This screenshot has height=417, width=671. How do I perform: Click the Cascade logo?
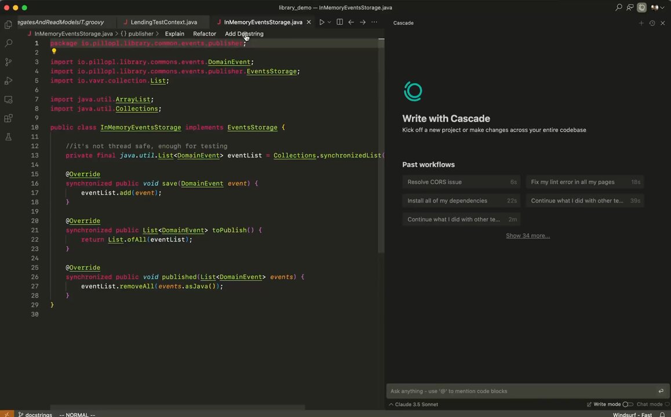[413, 92]
